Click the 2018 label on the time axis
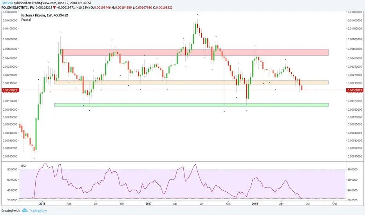Image resolution: width=365 pixels, height=215 pixels. click(255, 204)
